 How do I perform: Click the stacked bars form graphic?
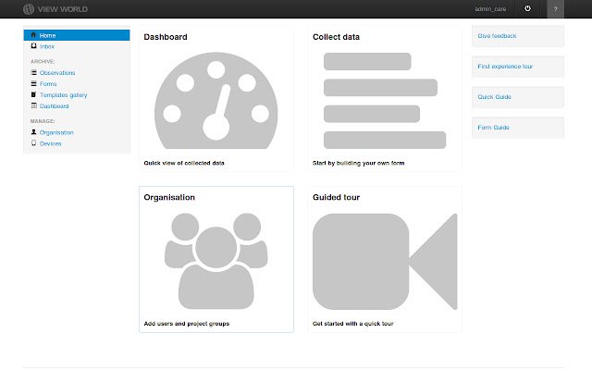coord(385,101)
